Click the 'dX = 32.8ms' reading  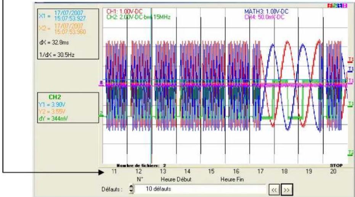point(54,43)
